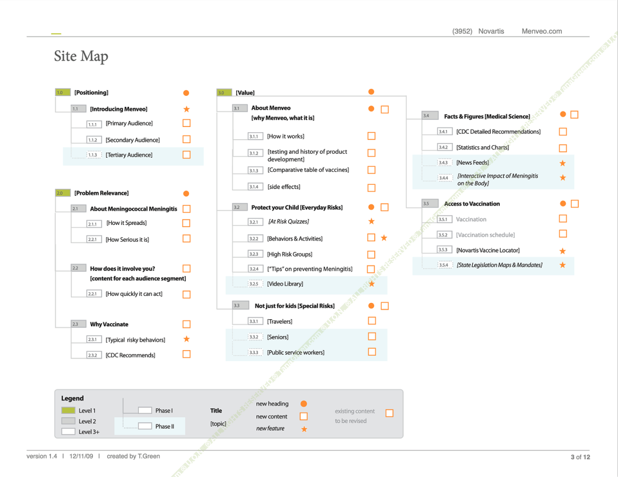Click the star beside Typical risky behaviors
The width and height of the screenshot is (618, 477).
click(186, 339)
